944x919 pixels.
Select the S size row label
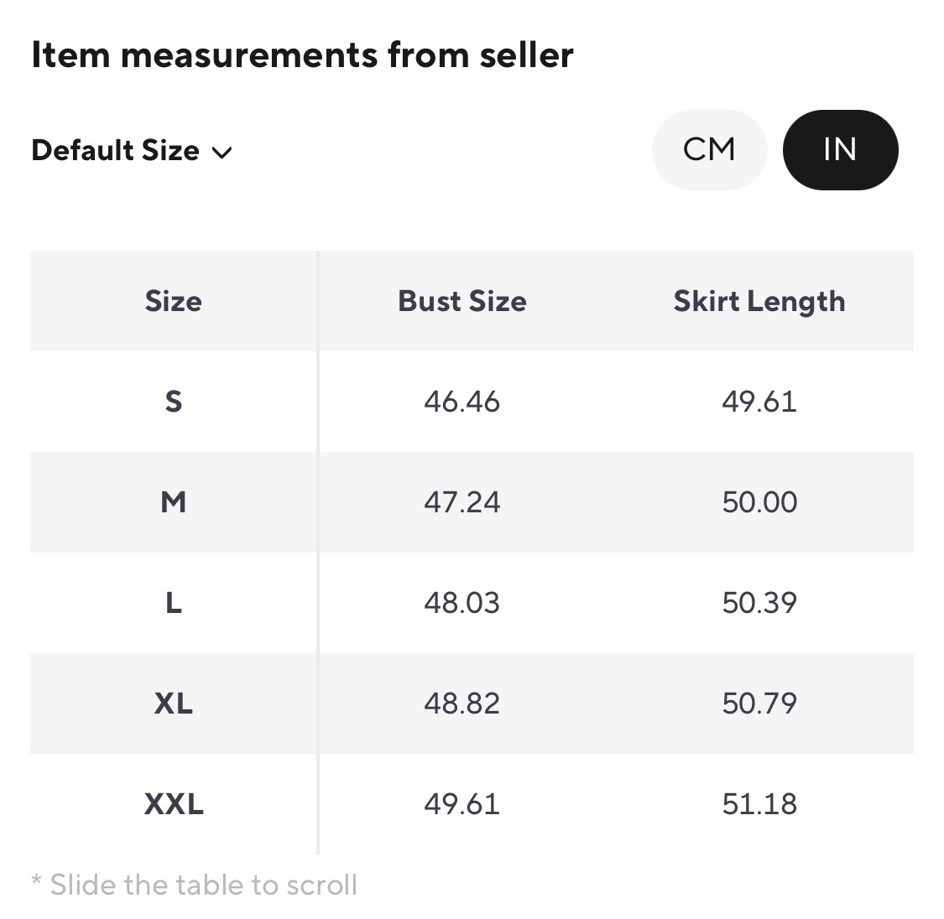tap(173, 402)
